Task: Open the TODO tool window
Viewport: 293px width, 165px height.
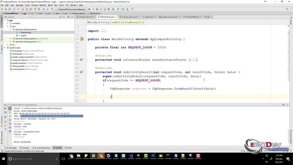Action: point(68,148)
